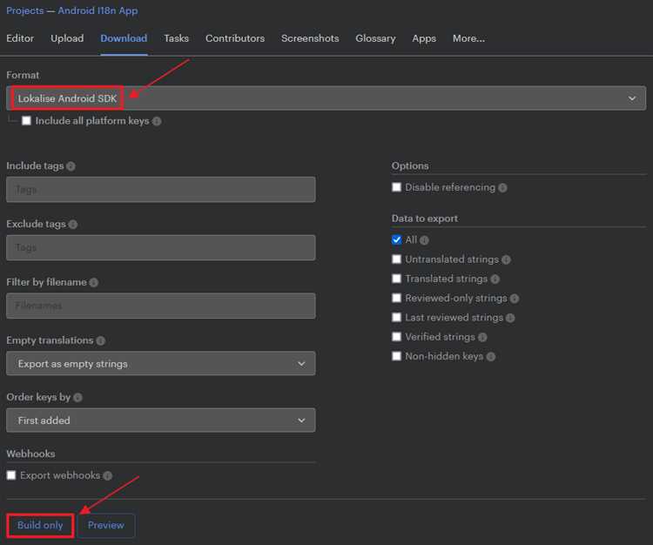Check Untranslated strings checkbox
The height and width of the screenshot is (545, 653).
tap(396, 259)
